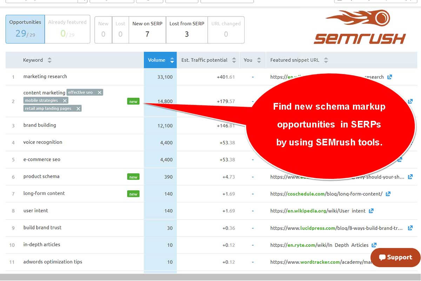Click the 'in-depth articles' keyword
The width and height of the screenshot is (421, 281).
(x=42, y=244)
